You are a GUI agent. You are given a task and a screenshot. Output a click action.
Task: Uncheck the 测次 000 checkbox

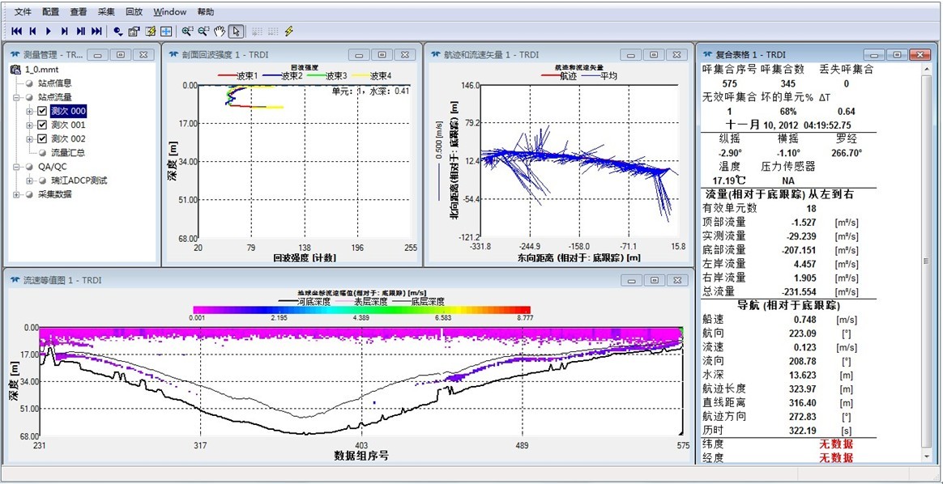(43, 111)
